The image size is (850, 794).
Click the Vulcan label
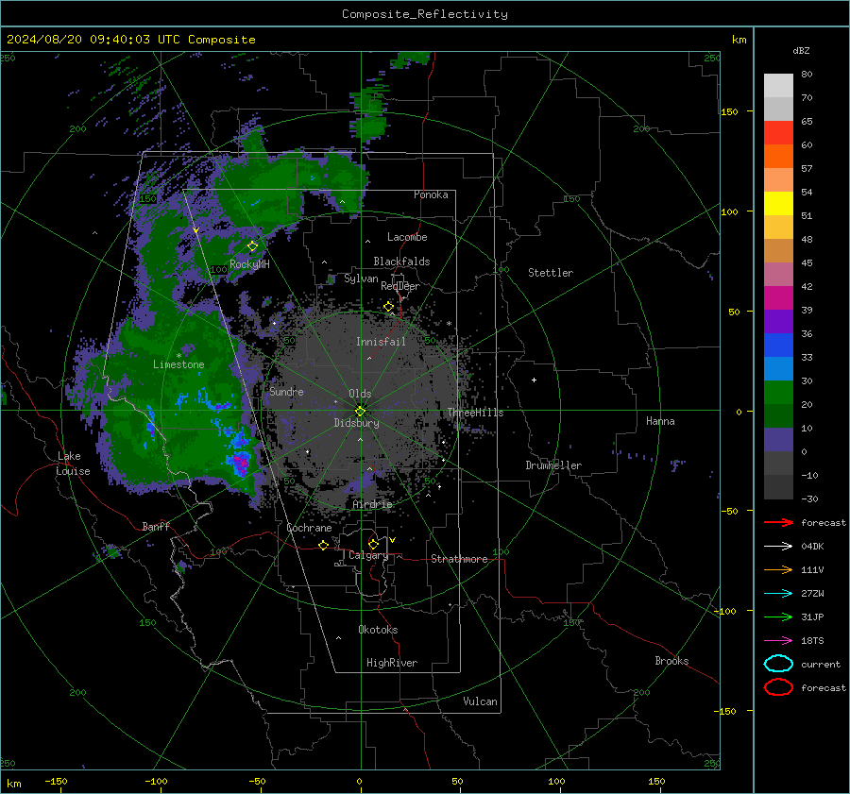point(481,701)
